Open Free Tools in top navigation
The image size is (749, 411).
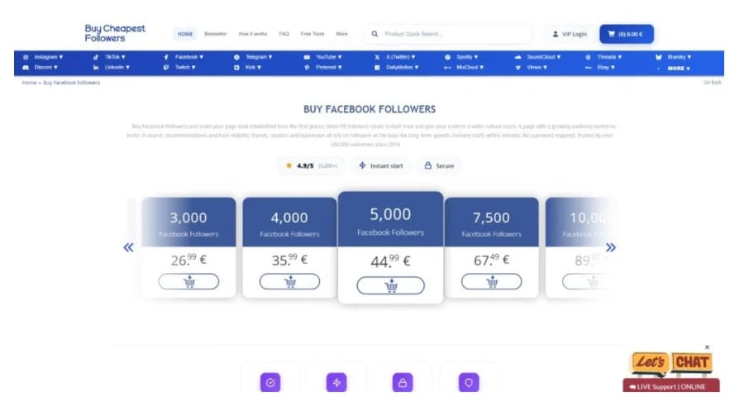(x=312, y=34)
